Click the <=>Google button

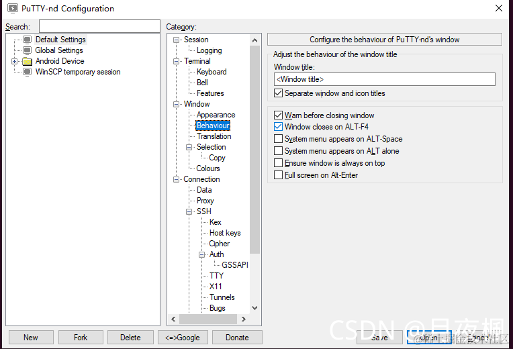pos(183,337)
